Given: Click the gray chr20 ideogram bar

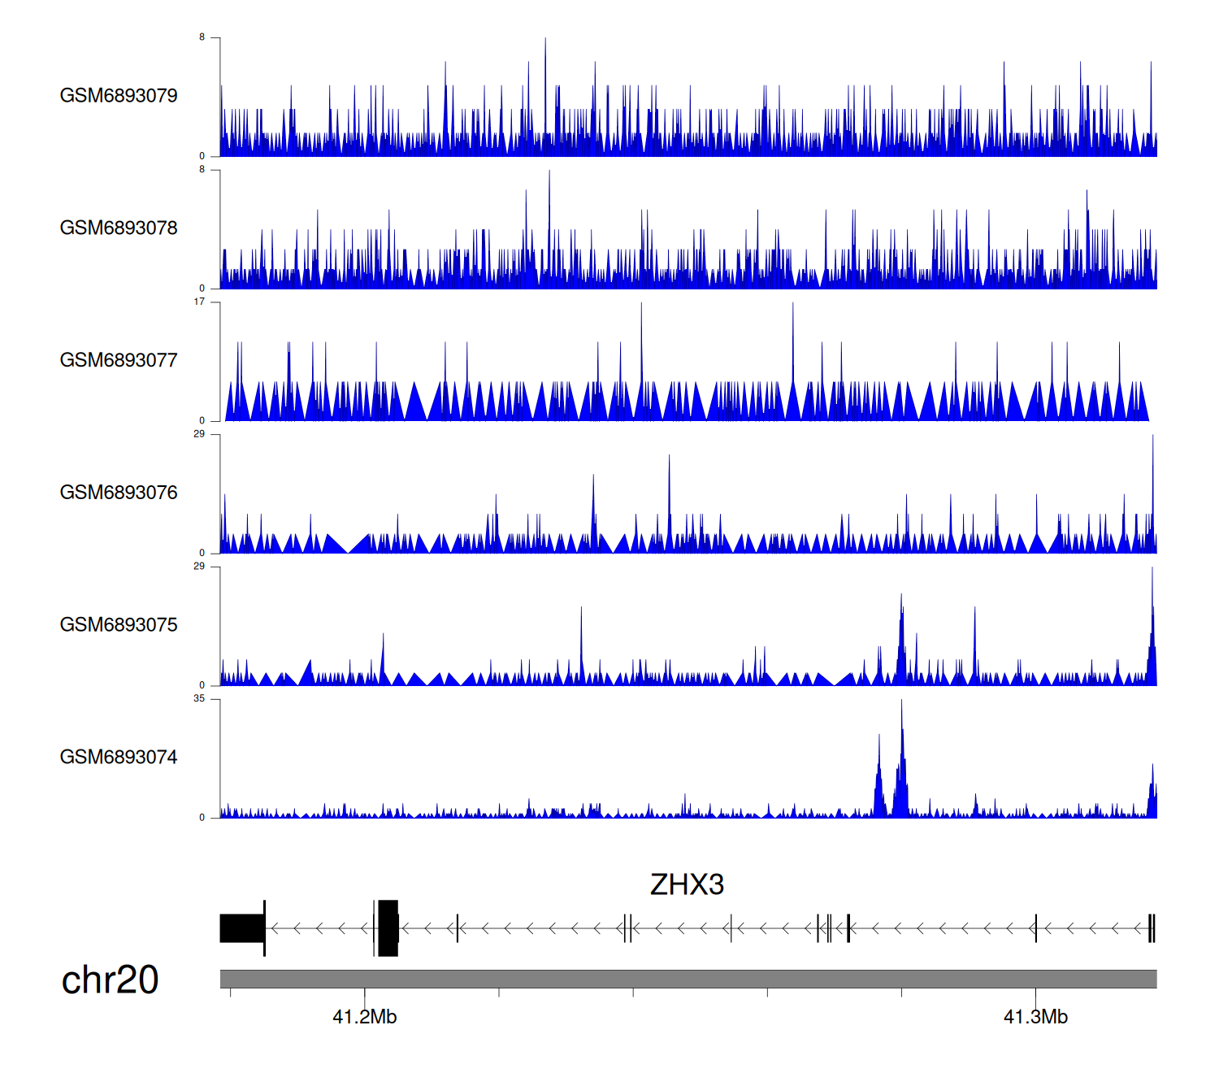Looking at the screenshot, I should pos(688,979).
